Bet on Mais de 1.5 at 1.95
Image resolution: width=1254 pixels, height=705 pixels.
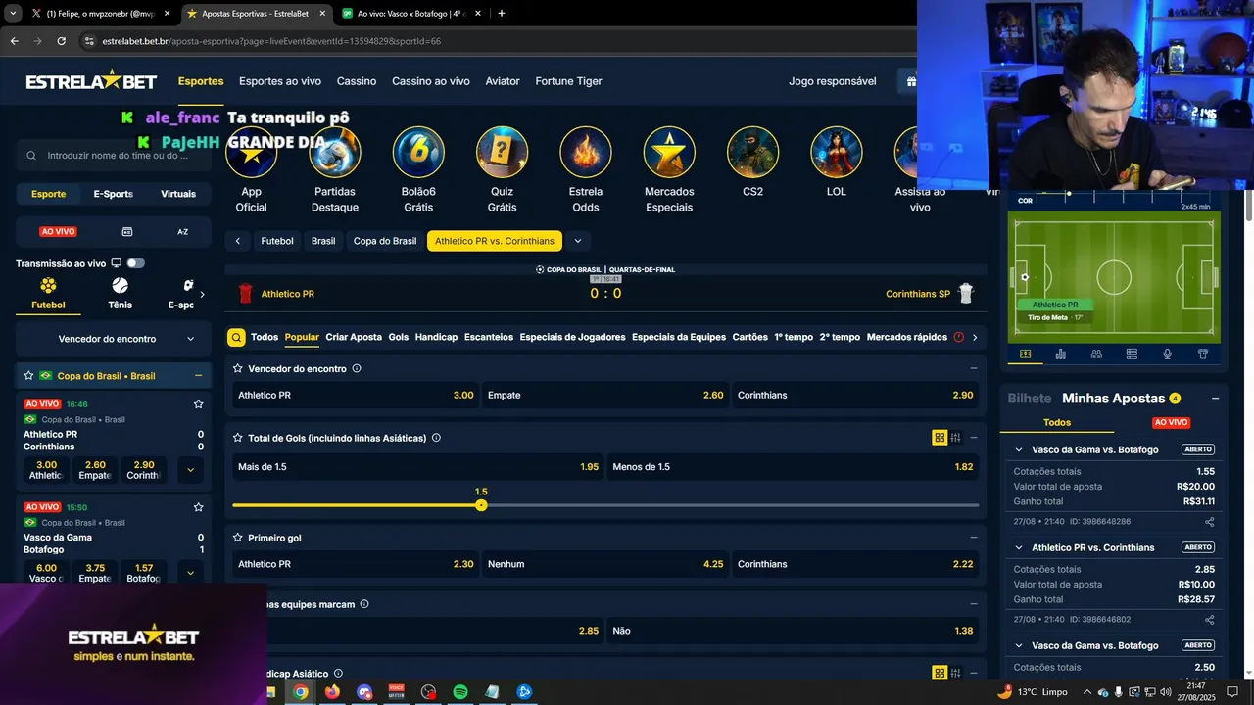tap(418, 467)
